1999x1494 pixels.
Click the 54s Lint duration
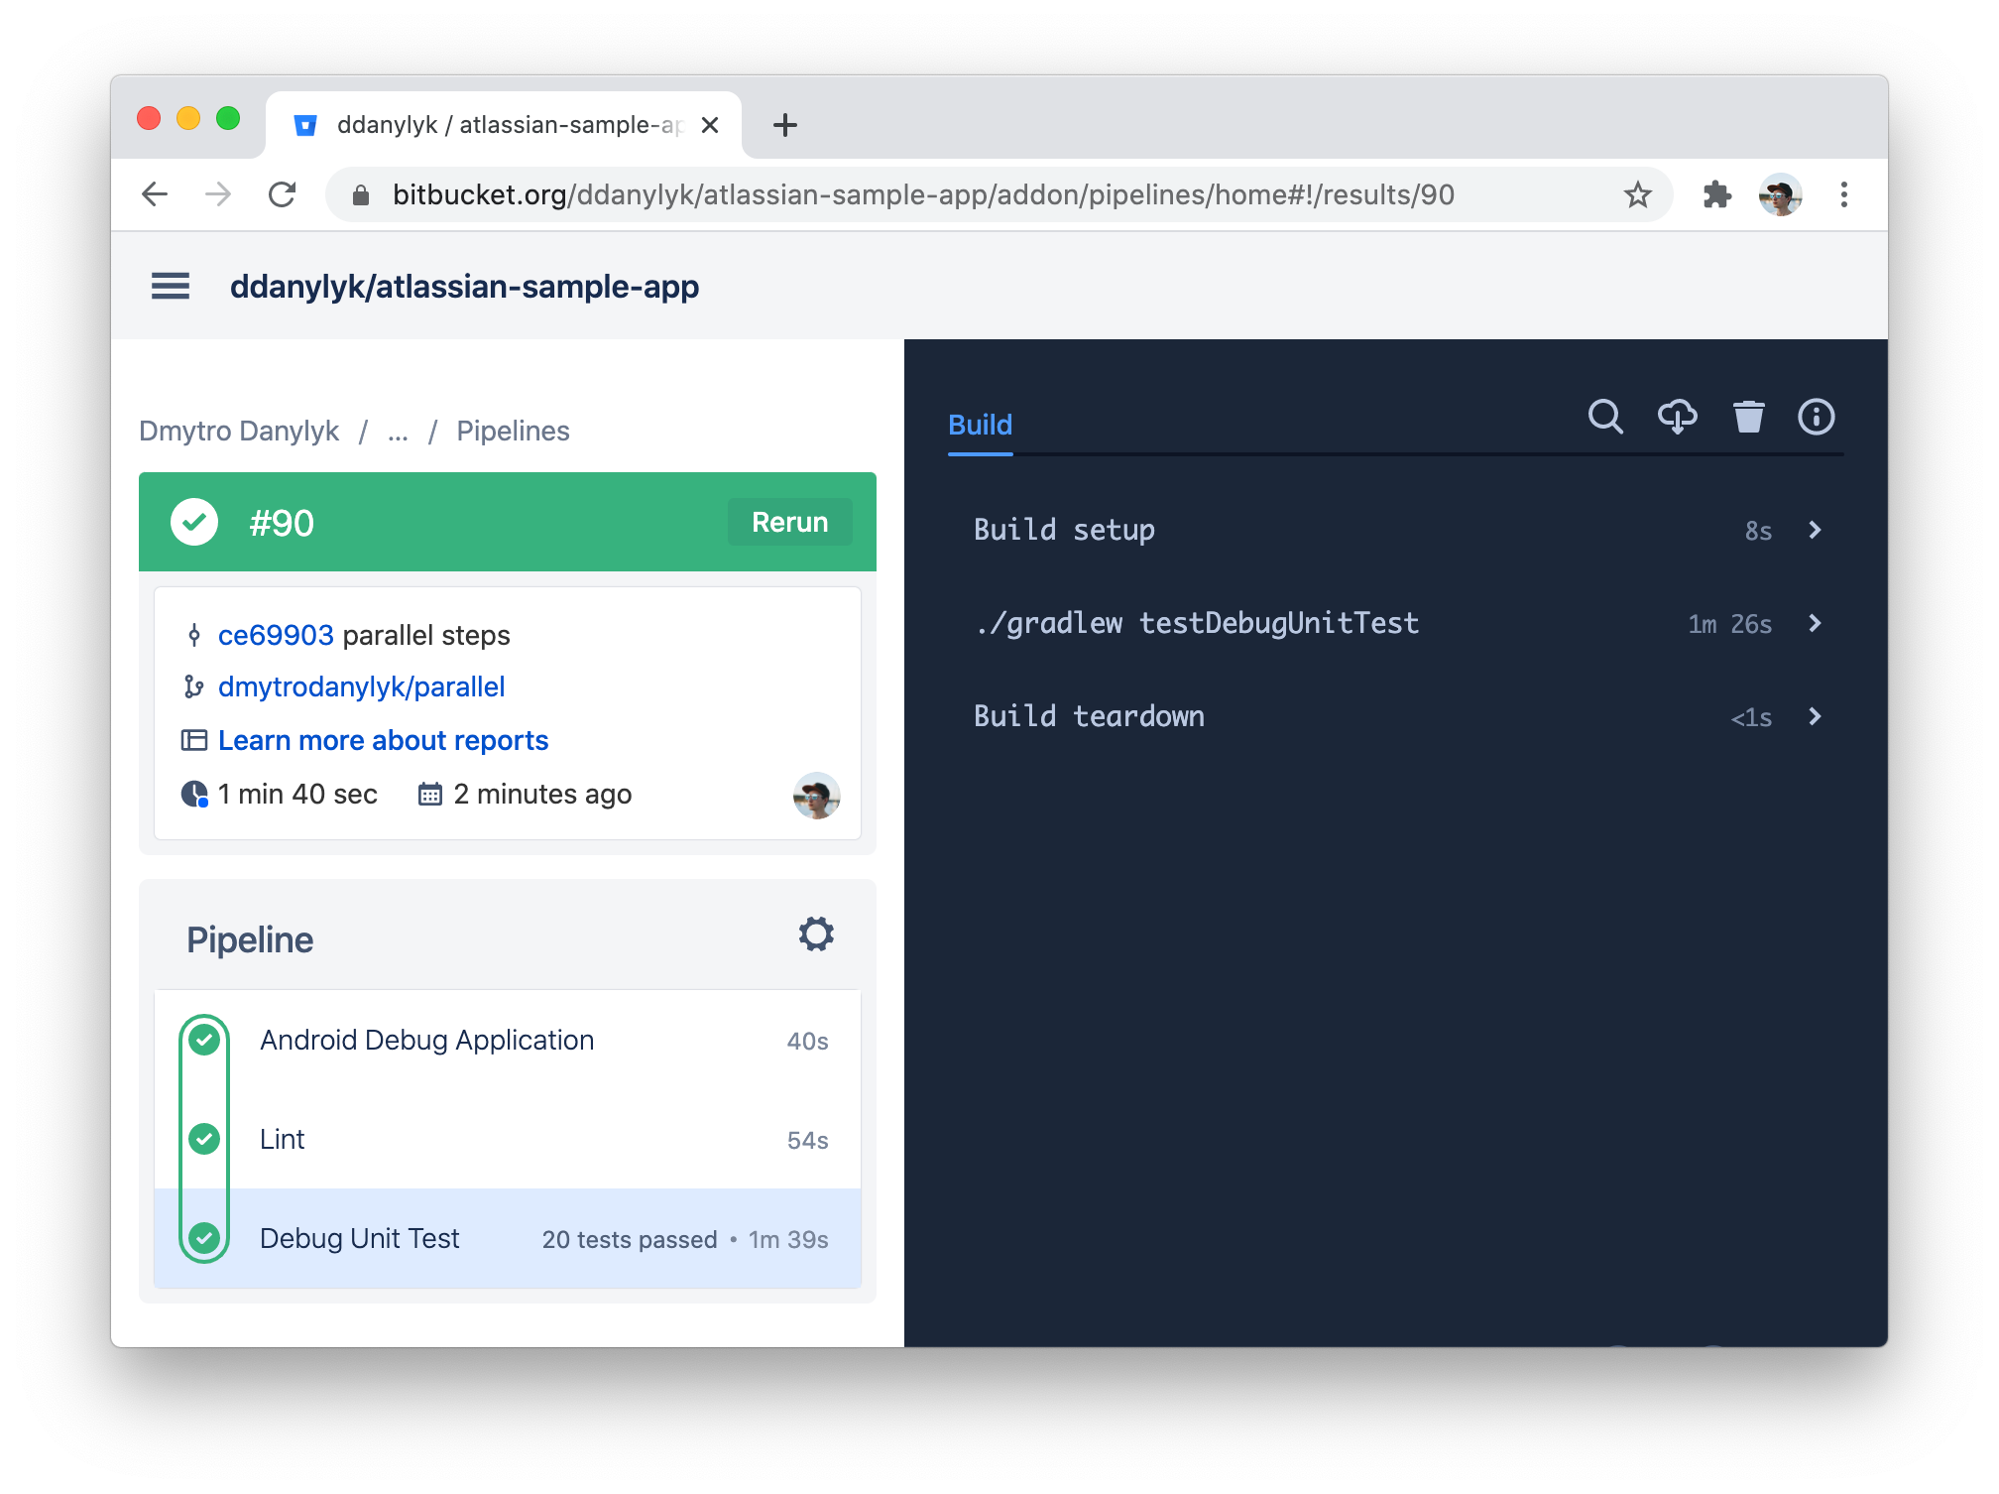coord(807,1140)
